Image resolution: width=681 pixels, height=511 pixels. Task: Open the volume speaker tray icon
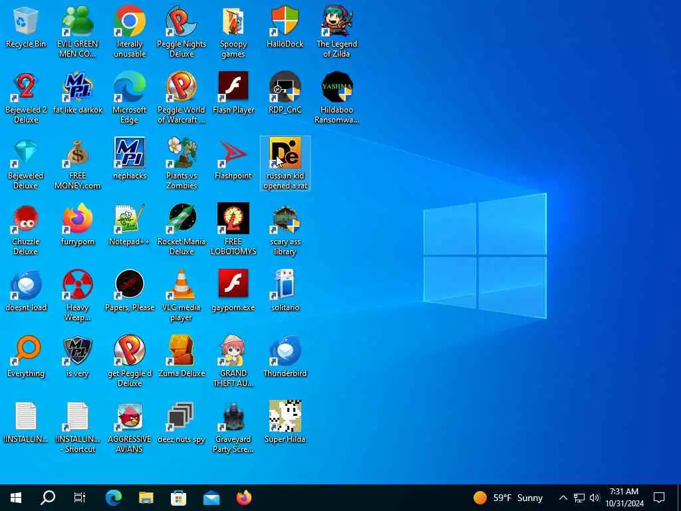594,498
